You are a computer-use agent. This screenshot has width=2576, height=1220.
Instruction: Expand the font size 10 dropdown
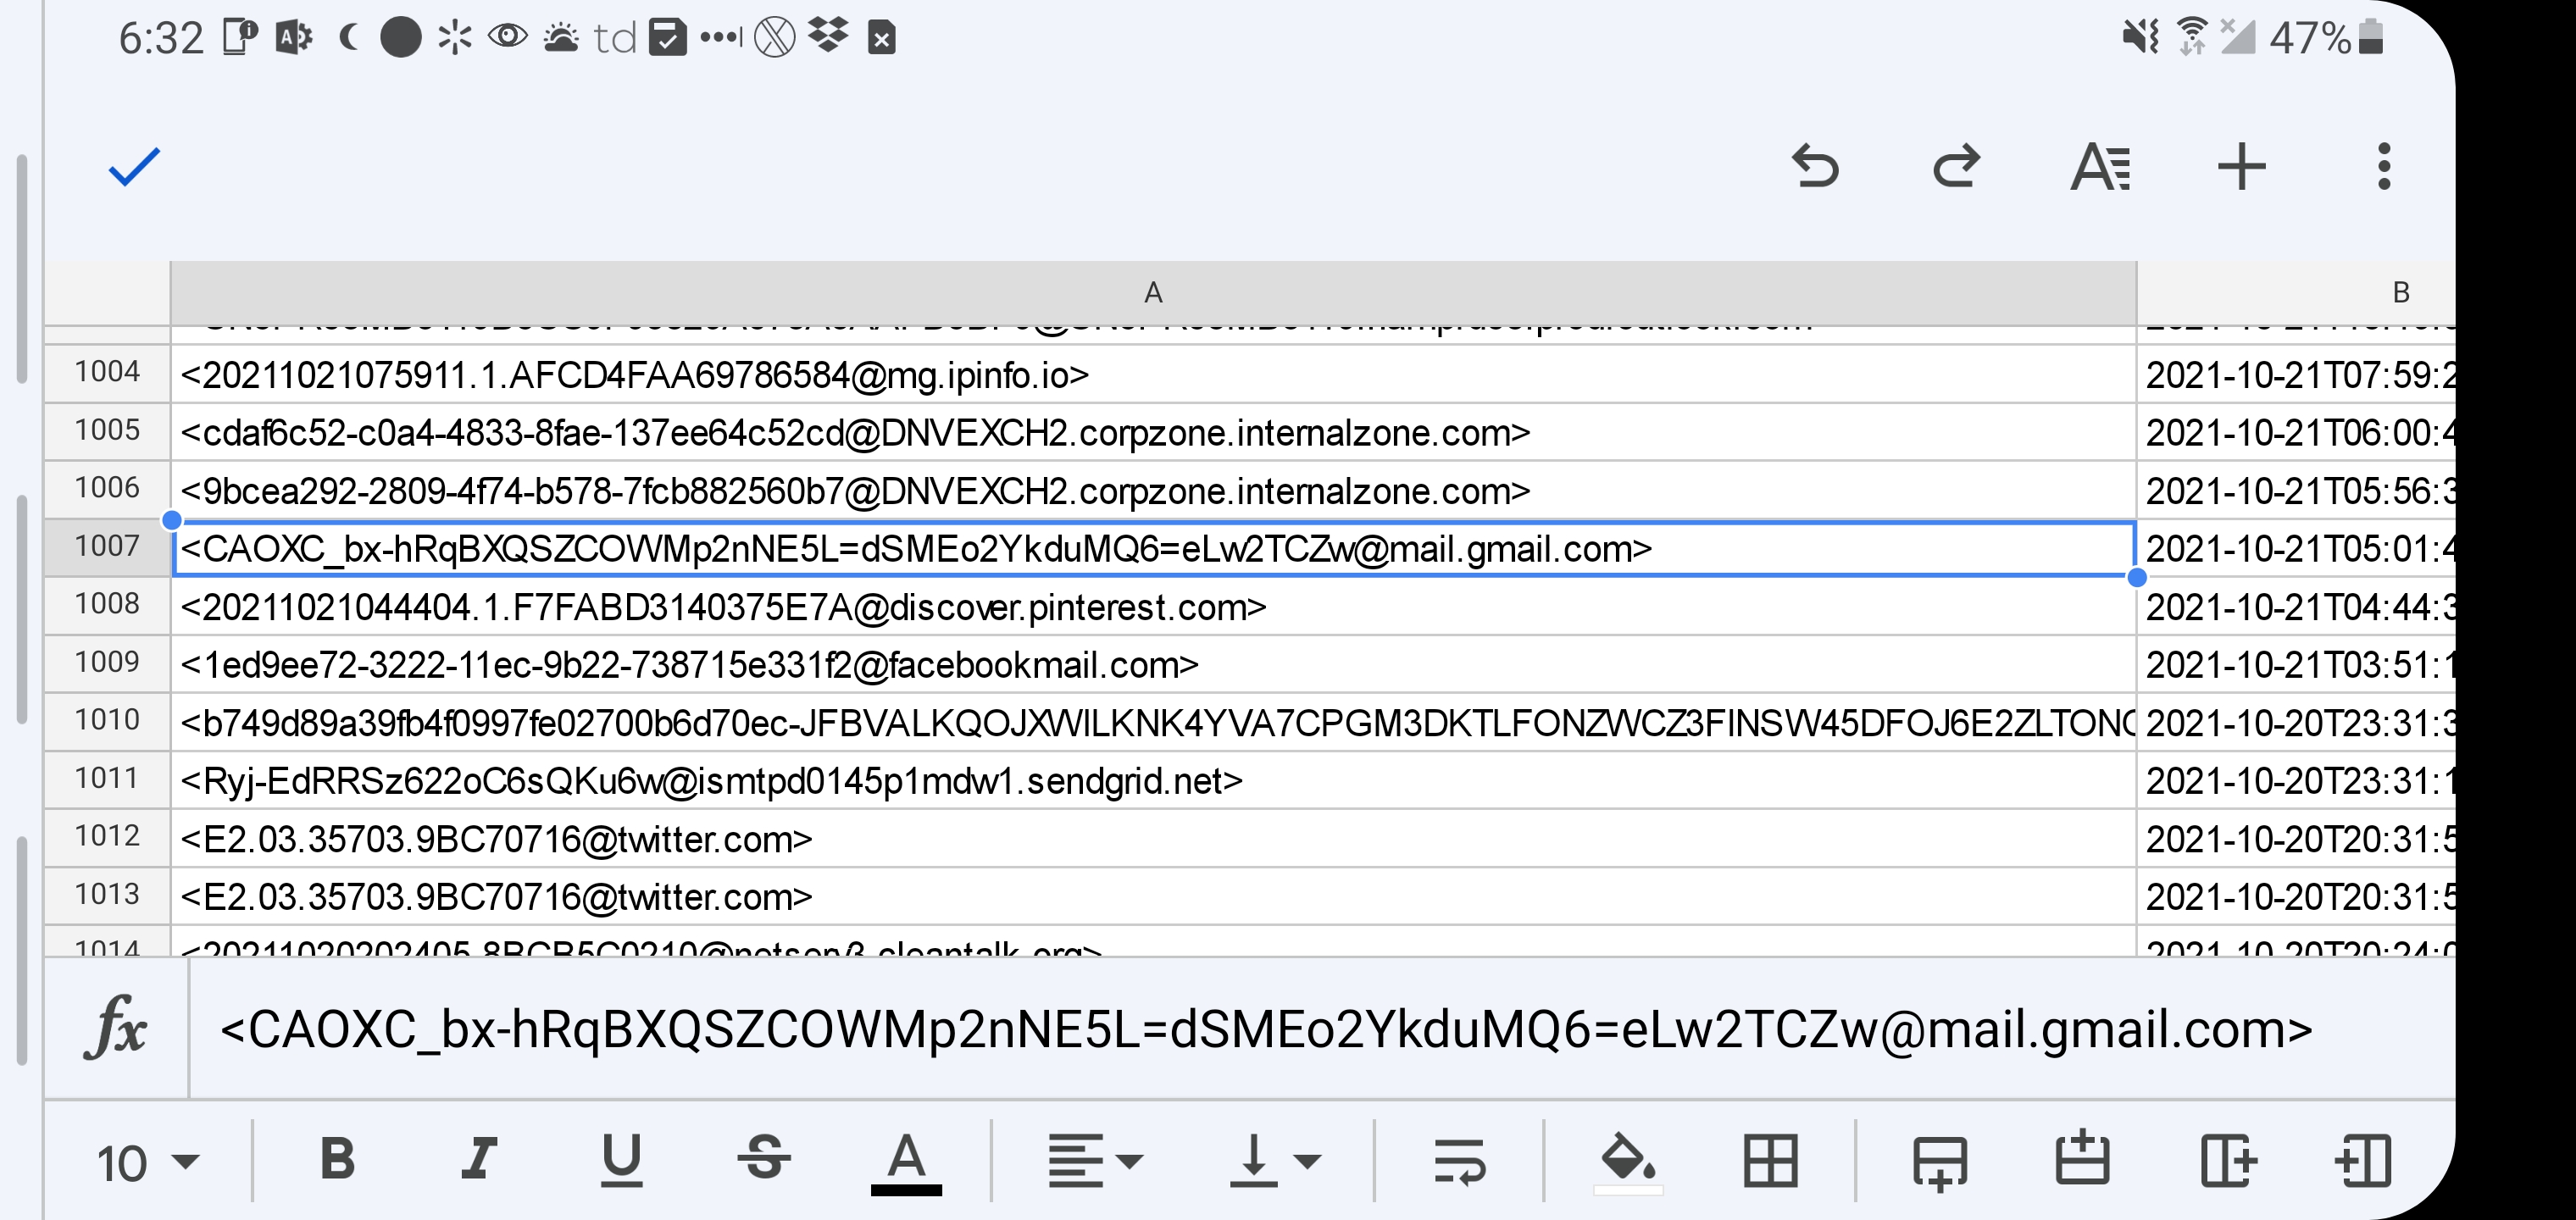[147, 1163]
